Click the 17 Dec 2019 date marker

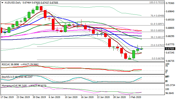(x=7, y=97)
